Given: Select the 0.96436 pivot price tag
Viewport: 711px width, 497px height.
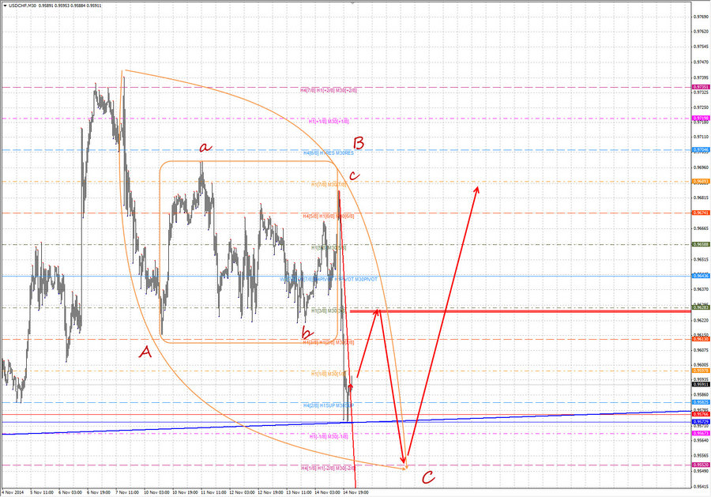Looking at the screenshot, I should [x=701, y=276].
